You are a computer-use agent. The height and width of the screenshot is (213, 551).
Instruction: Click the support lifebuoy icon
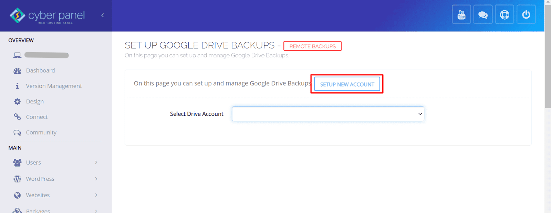point(505,14)
